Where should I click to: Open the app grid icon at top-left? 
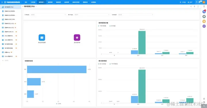tap(2, 2)
